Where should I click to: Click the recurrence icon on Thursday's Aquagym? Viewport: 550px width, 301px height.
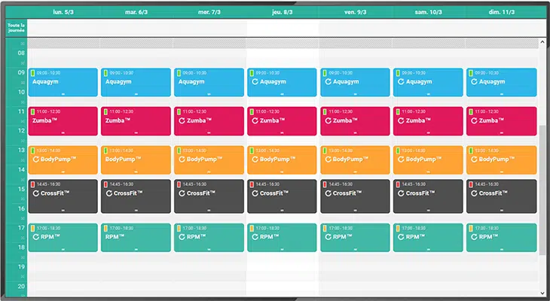(255, 81)
